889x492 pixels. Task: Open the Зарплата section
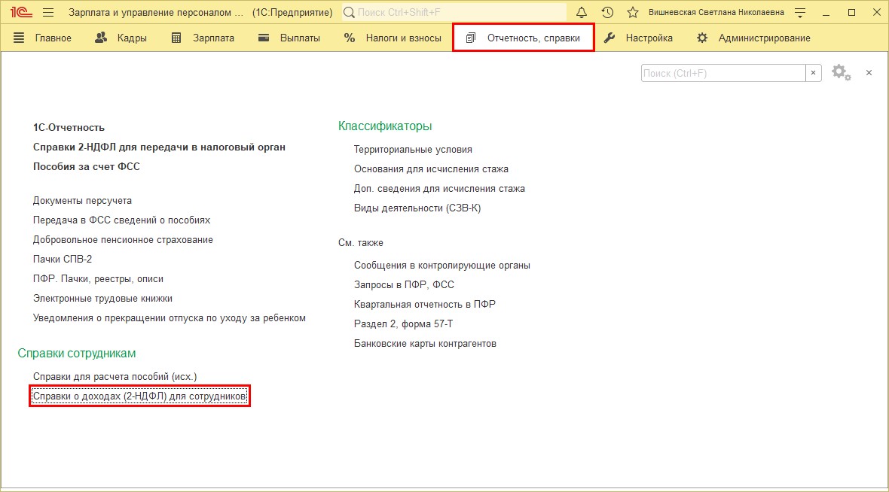(x=203, y=38)
